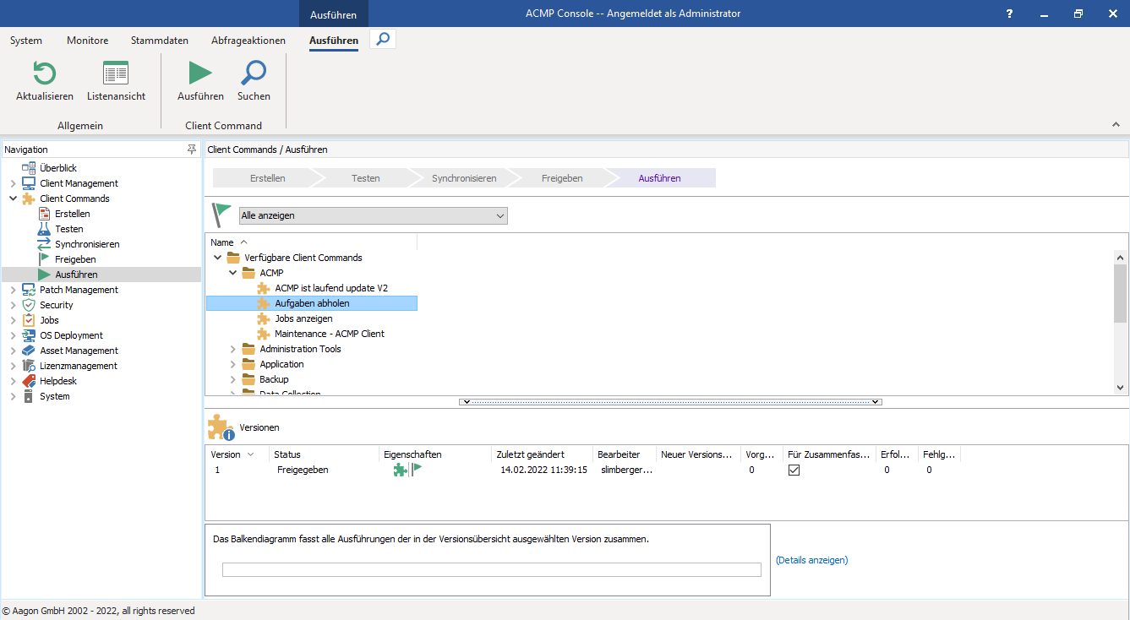
Task: Select Maintenance - ACMP Client command
Action: [329, 334]
